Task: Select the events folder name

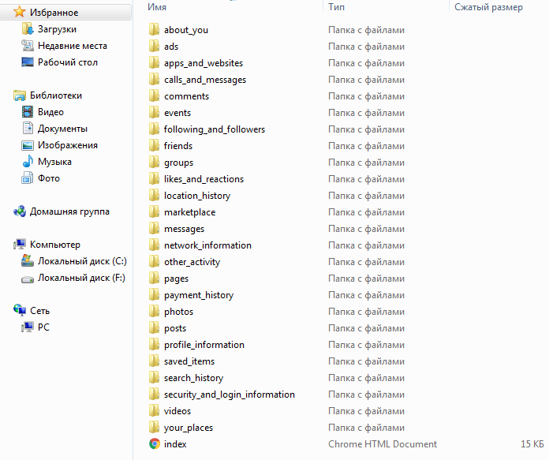Action: tap(177, 113)
